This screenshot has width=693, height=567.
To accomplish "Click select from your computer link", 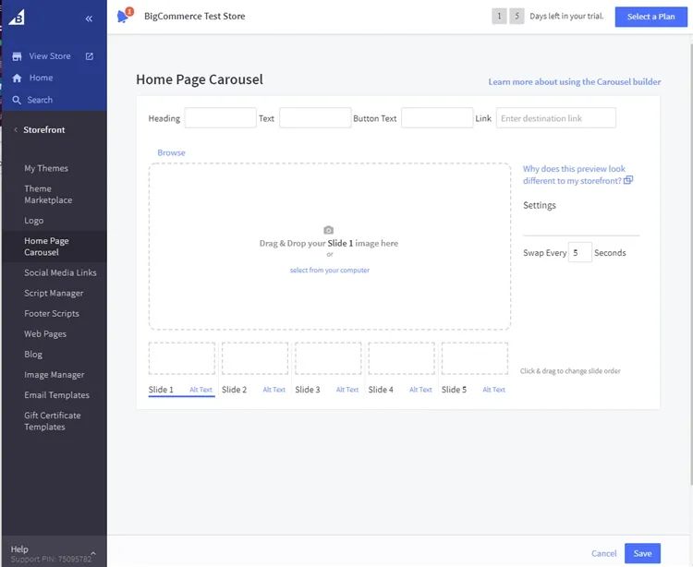I will [x=329, y=270].
